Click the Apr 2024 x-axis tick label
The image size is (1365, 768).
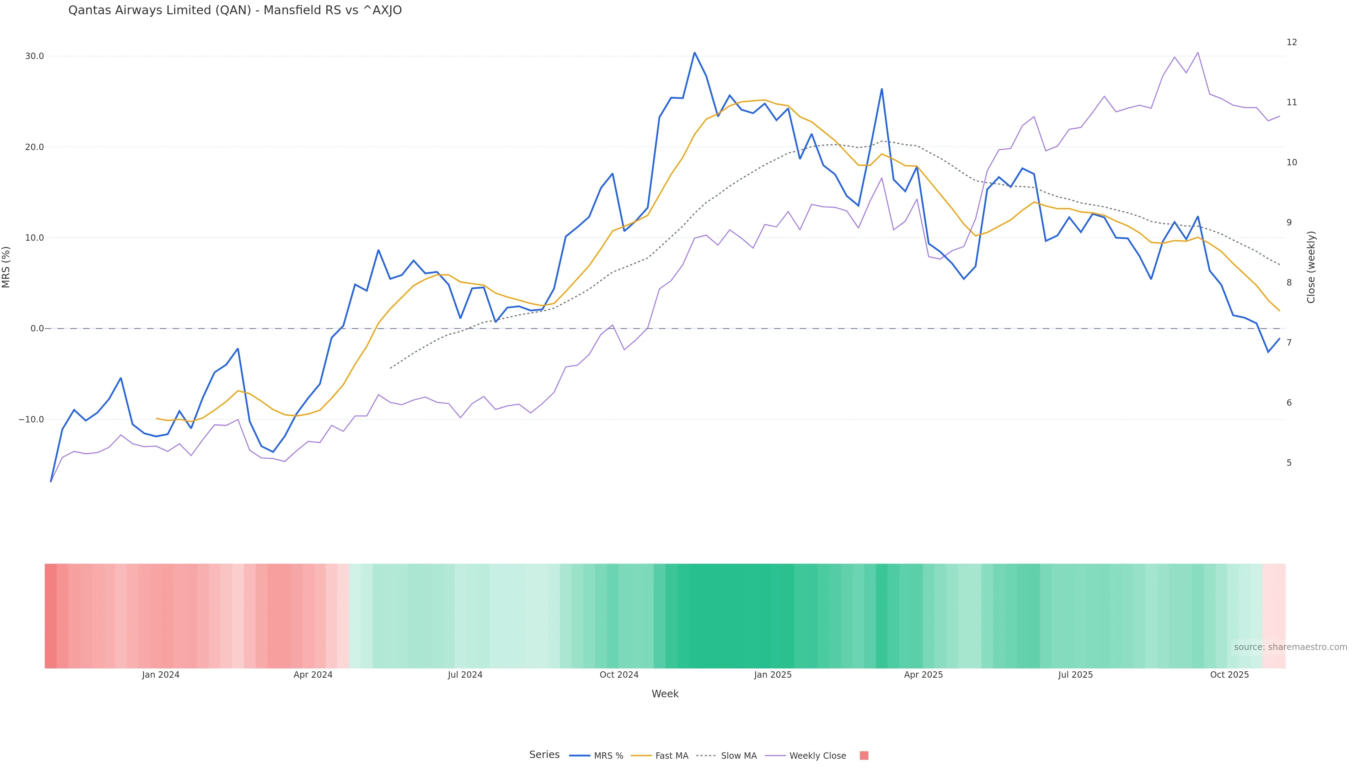313,675
